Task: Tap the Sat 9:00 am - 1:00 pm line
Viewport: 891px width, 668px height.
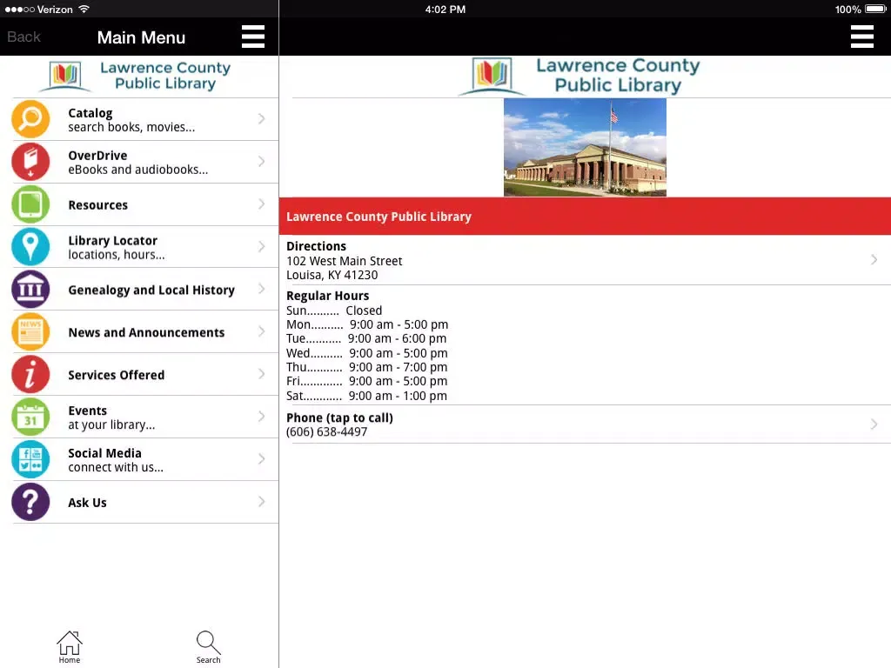Action: tap(366, 396)
